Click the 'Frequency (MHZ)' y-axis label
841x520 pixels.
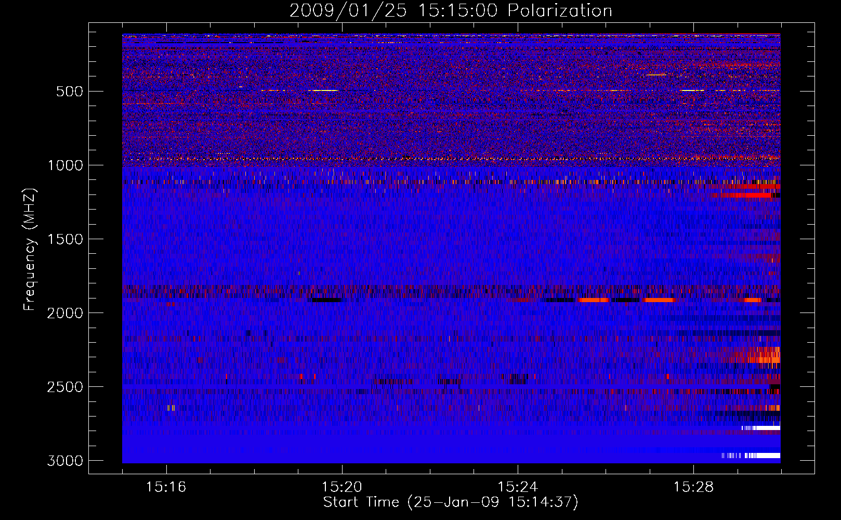coord(30,250)
